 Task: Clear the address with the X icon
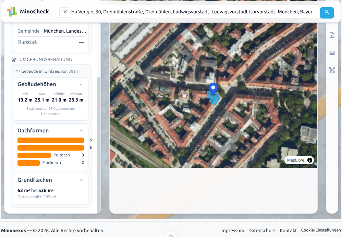click(65, 12)
